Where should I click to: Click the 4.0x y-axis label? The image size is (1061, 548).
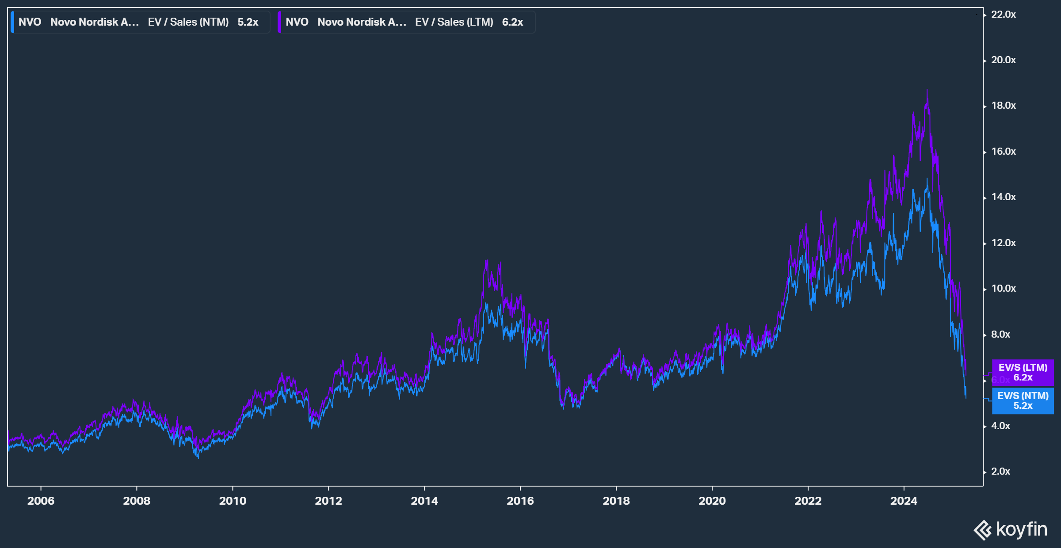[1001, 426]
